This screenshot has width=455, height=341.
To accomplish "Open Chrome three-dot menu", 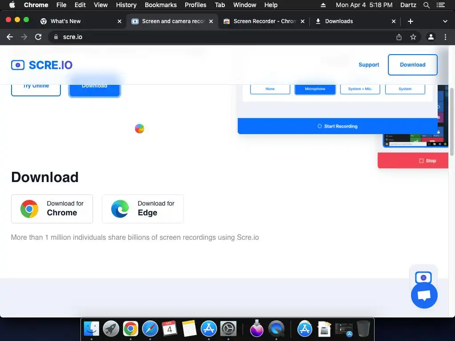I will click(445, 37).
